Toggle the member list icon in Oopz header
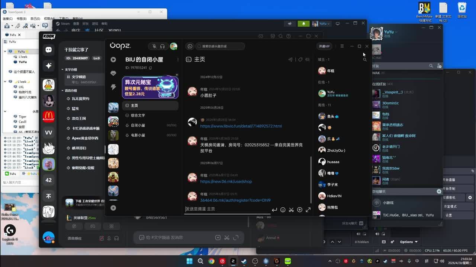This screenshot has height=267, width=476. click(308, 59)
